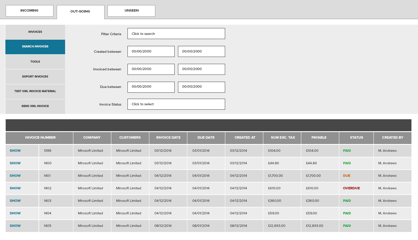This screenshot has width=418, height=240.
Task: Open the Tools sidebar section
Action: [x=35, y=62]
